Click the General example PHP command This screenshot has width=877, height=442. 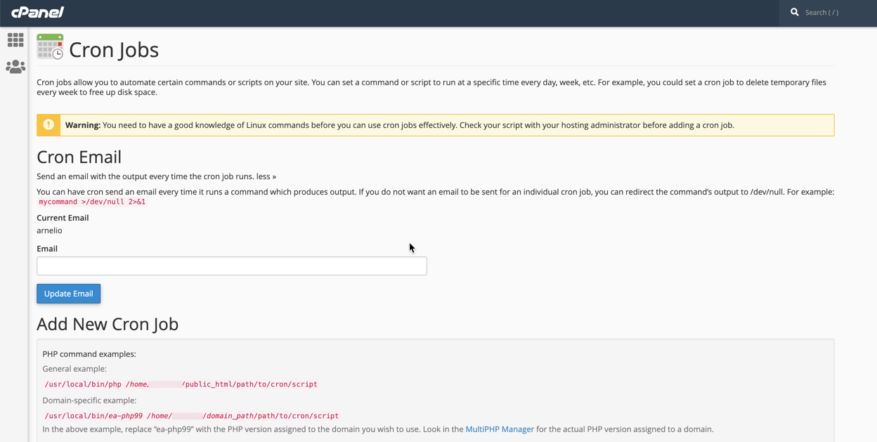[181, 384]
